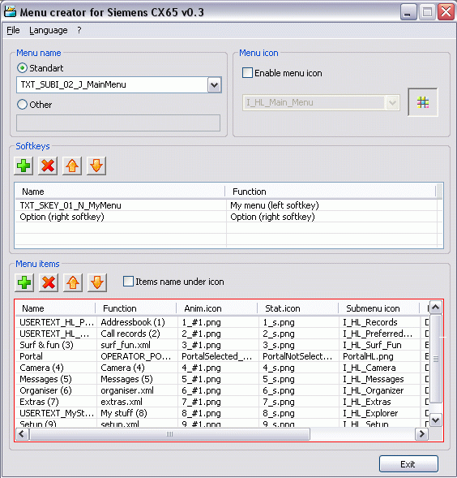This screenshot has height=478, width=457.
Task: Delete selected softkey with red X
Action: (x=48, y=166)
